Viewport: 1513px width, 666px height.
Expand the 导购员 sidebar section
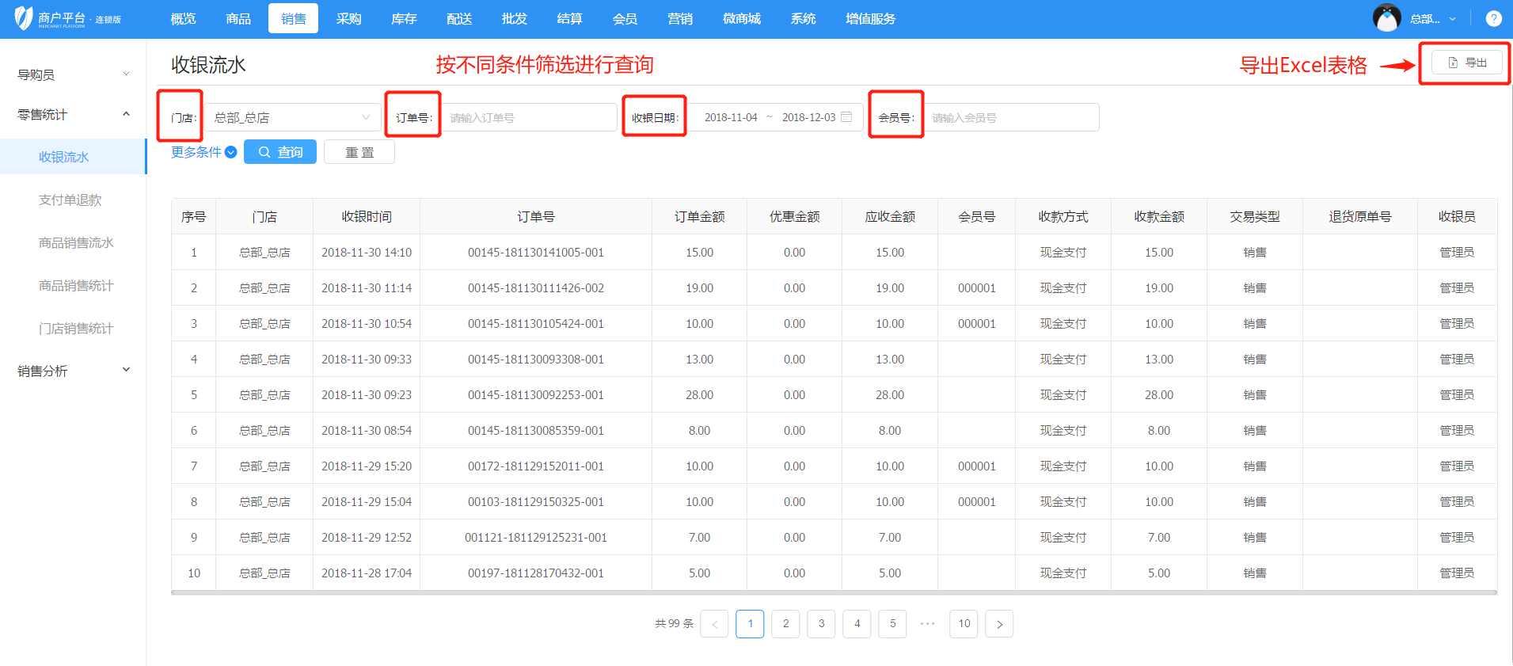tap(73, 74)
